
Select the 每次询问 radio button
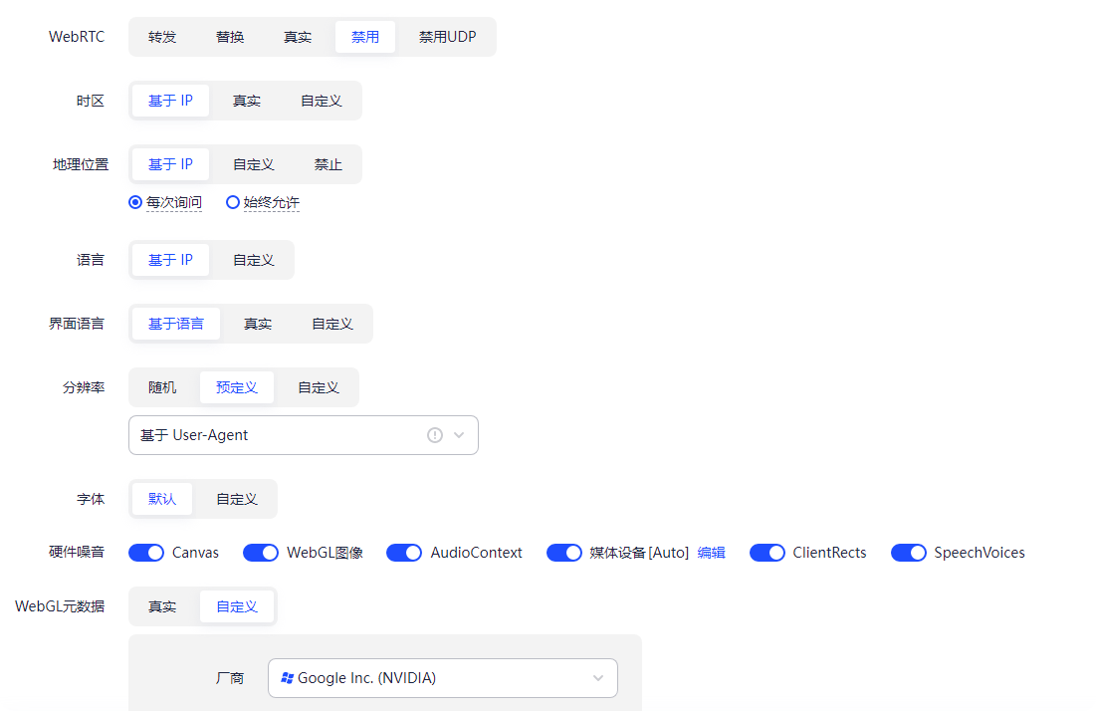pos(134,202)
